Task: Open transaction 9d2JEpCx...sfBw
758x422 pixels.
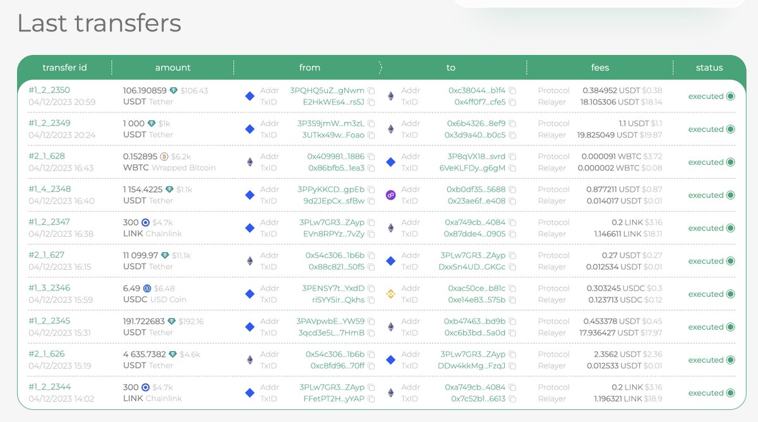Action: (334, 201)
